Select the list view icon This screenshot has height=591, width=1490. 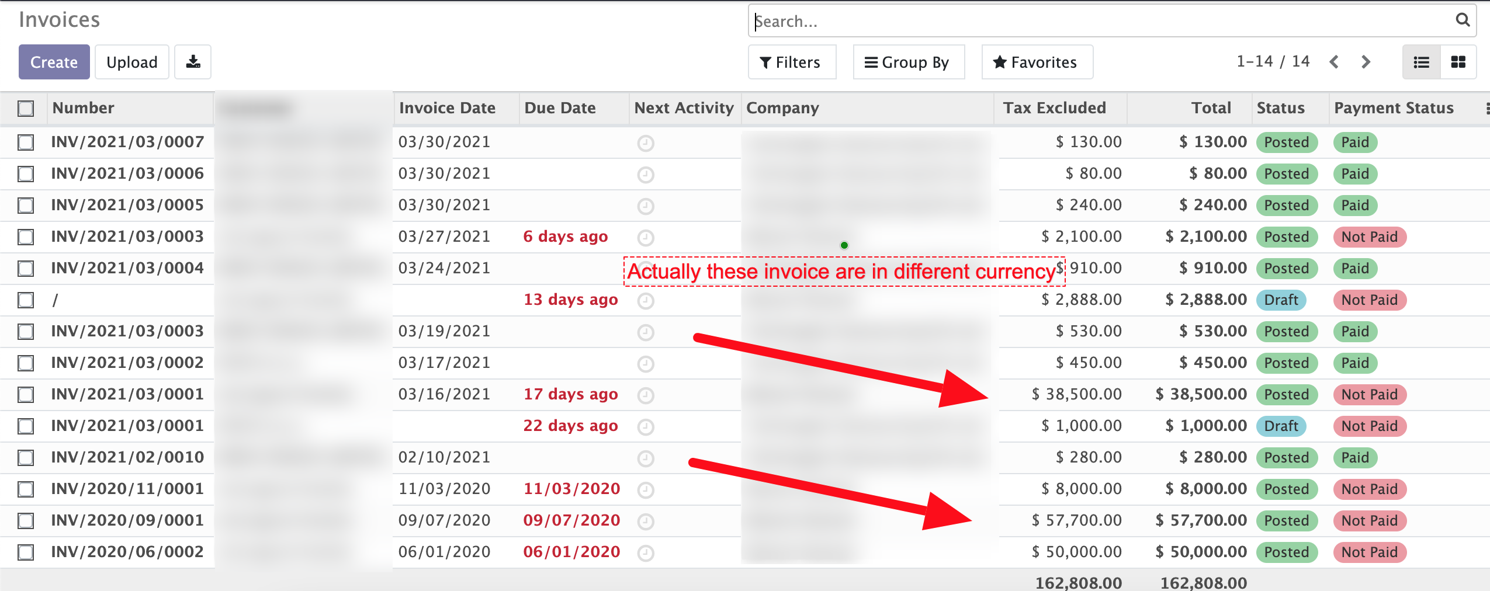click(1421, 61)
